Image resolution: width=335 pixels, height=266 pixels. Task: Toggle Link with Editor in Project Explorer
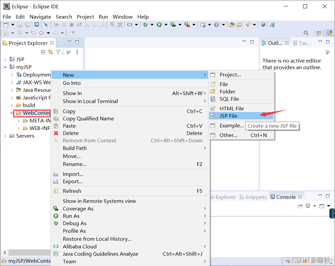coord(51,52)
